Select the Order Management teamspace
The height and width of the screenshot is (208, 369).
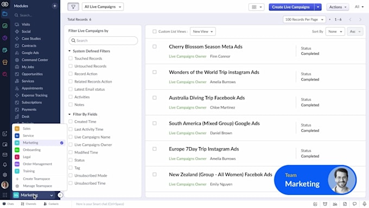click(x=39, y=164)
